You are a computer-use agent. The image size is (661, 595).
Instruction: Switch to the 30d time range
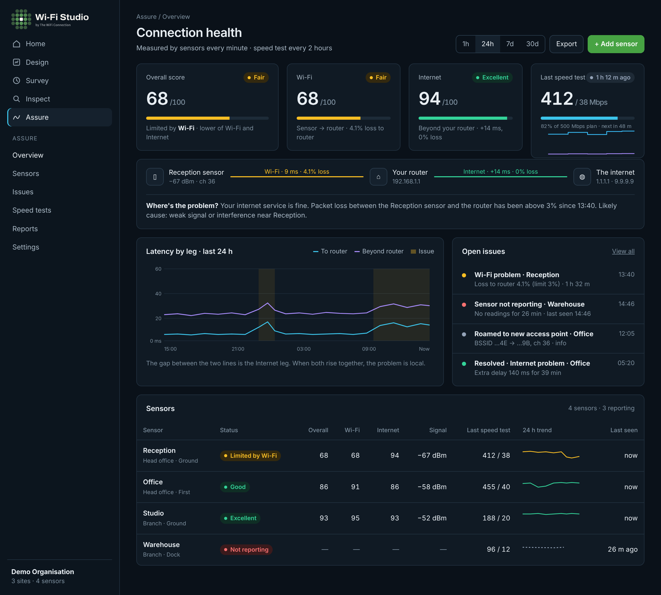(532, 44)
